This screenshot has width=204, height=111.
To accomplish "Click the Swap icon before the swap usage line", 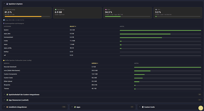I will click(x=4, y=20).
